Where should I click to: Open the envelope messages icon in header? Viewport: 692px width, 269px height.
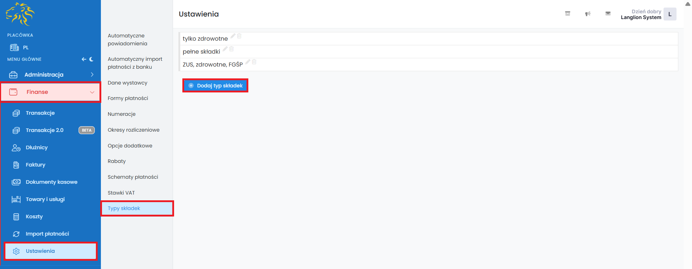[608, 14]
